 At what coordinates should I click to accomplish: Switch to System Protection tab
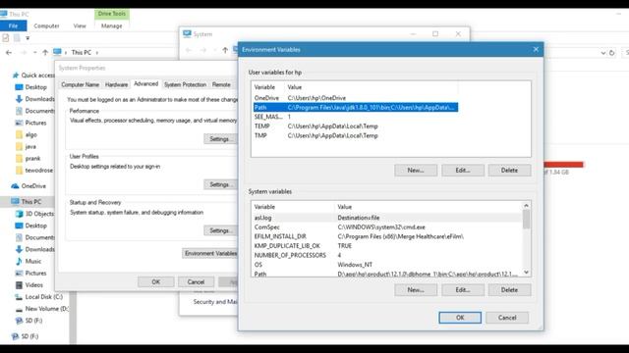186,85
